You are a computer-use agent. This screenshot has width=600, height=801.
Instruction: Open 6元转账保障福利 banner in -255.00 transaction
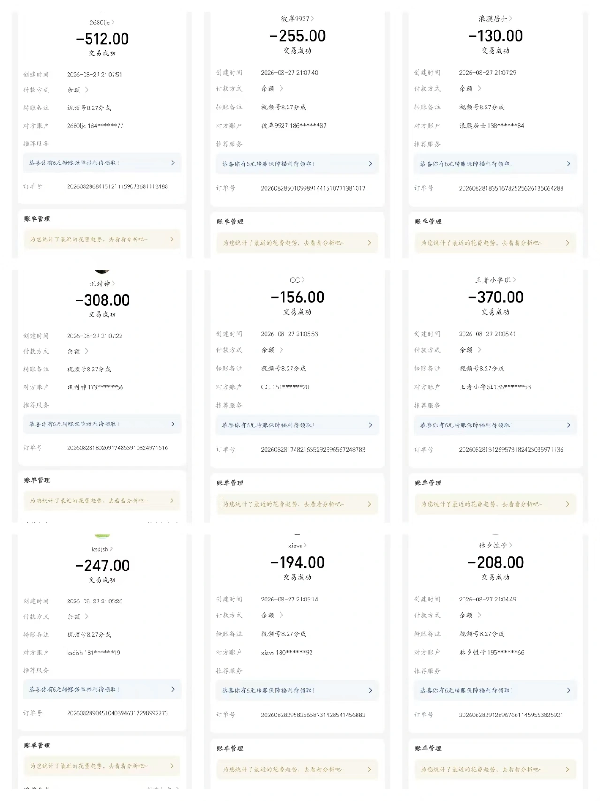(297, 164)
